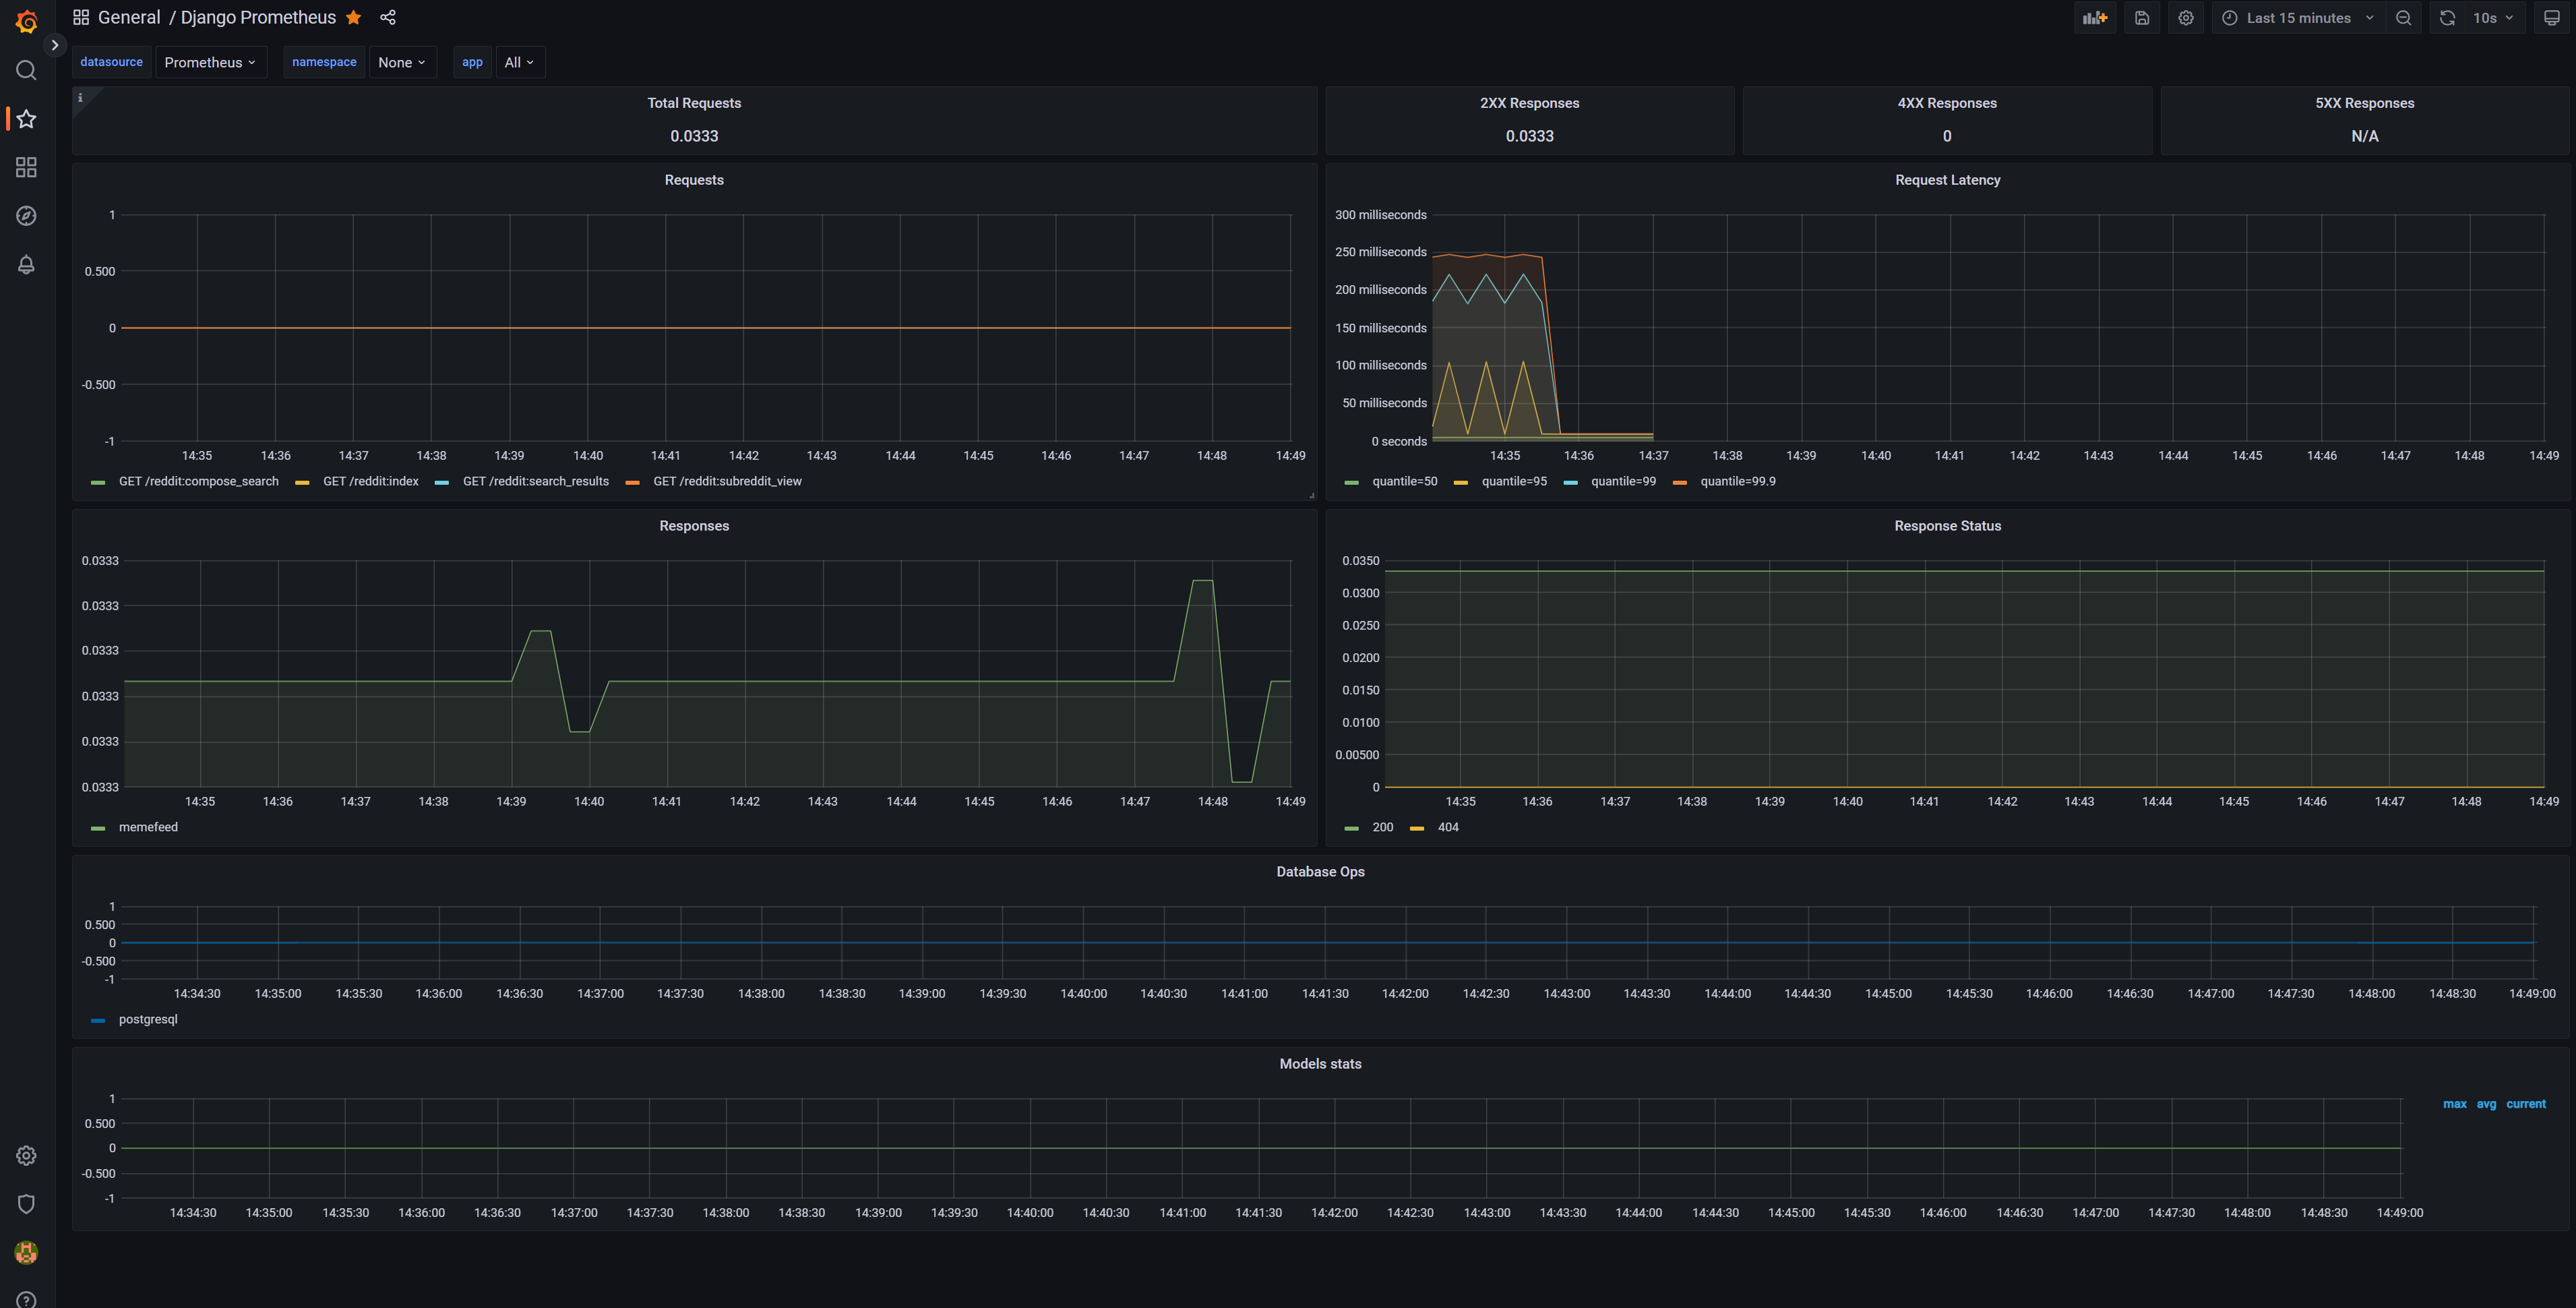The width and height of the screenshot is (2576, 1308).
Task: Toggle the GET /reddit:subreddit_view series
Action: click(727, 481)
